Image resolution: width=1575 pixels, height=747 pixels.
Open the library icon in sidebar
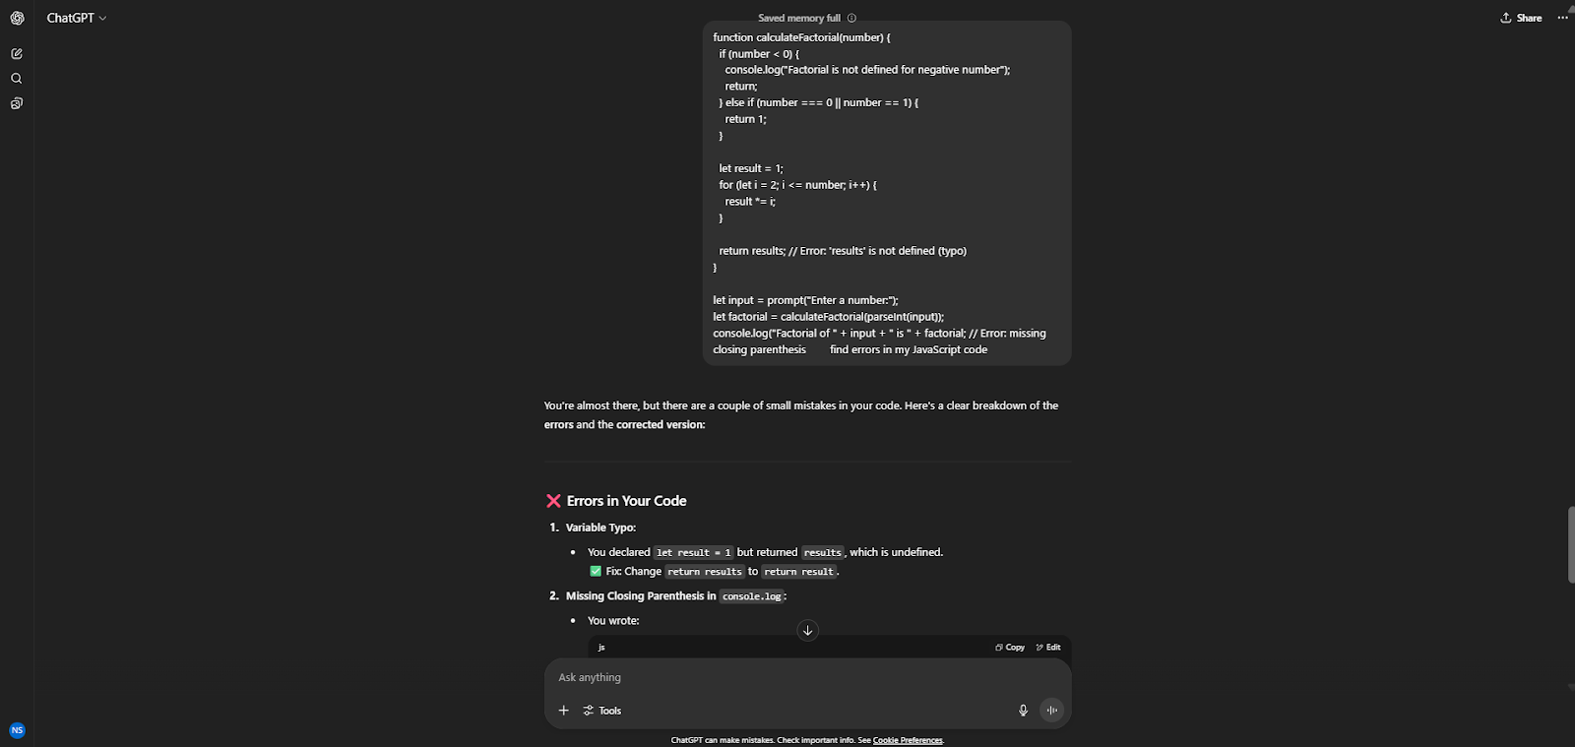(x=17, y=103)
